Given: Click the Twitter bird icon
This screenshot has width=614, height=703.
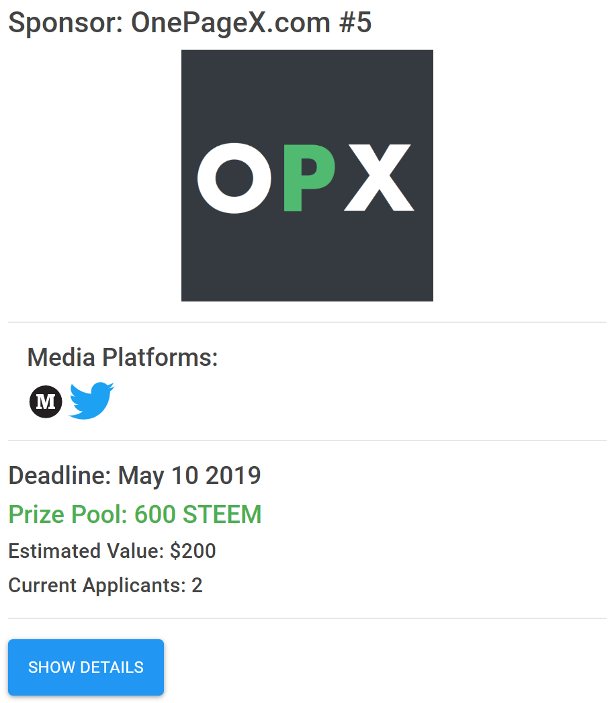Looking at the screenshot, I should click(91, 401).
